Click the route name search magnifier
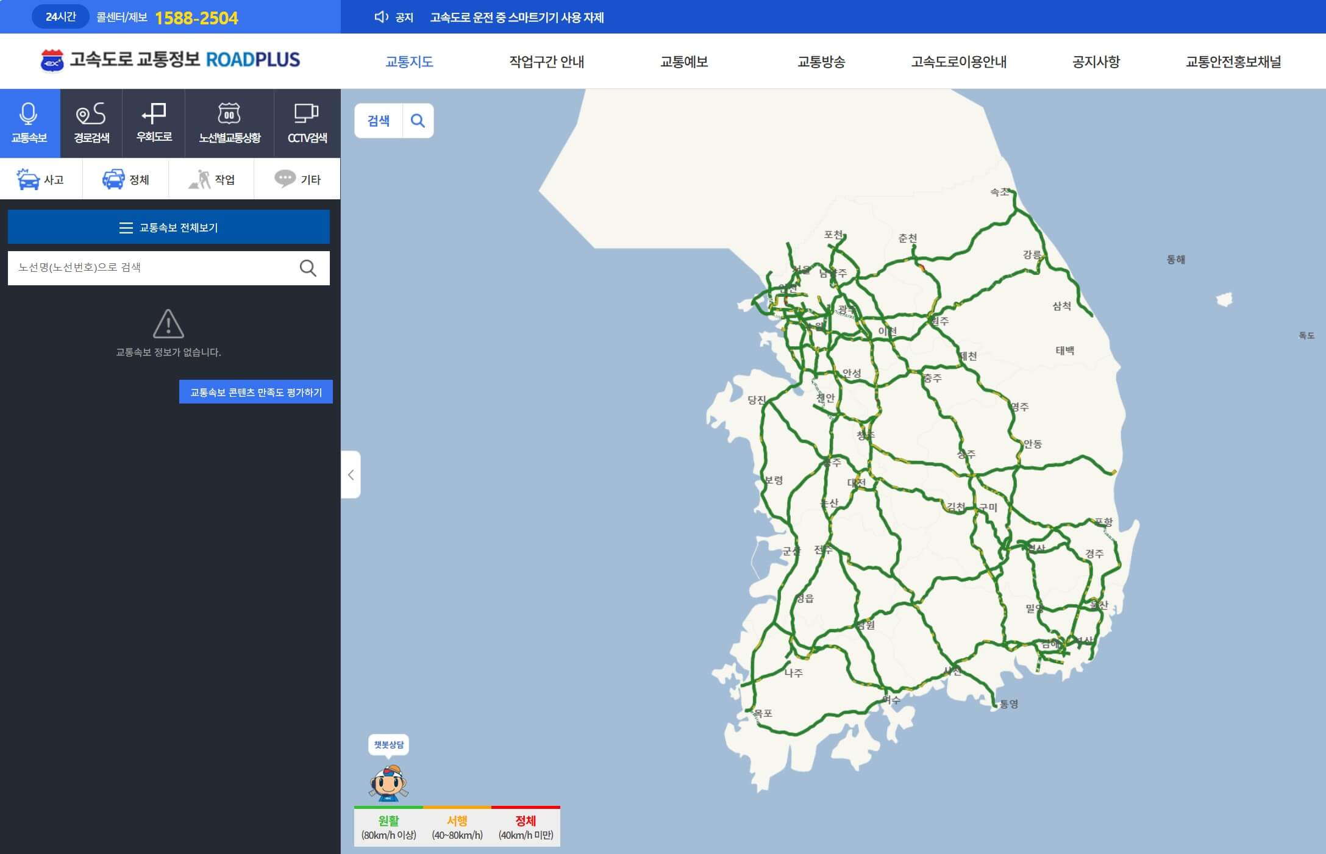Image resolution: width=1326 pixels, height=854 pixels. 308,268
